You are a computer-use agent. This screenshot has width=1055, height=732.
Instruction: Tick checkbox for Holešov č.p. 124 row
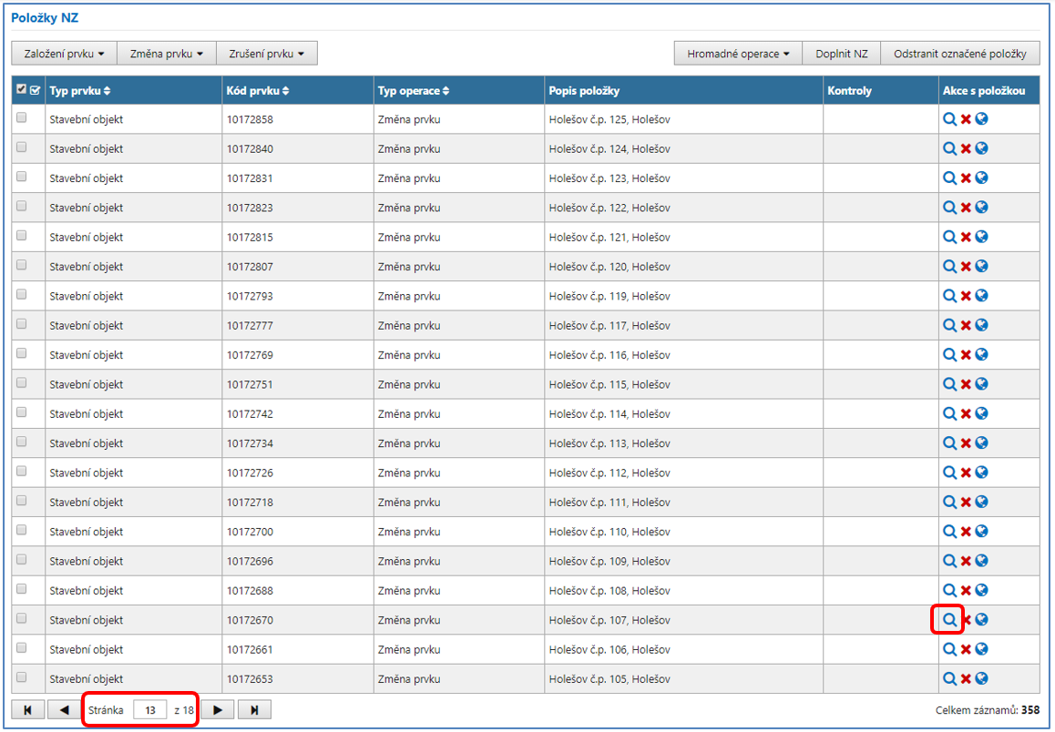click(x=22, y=147)
